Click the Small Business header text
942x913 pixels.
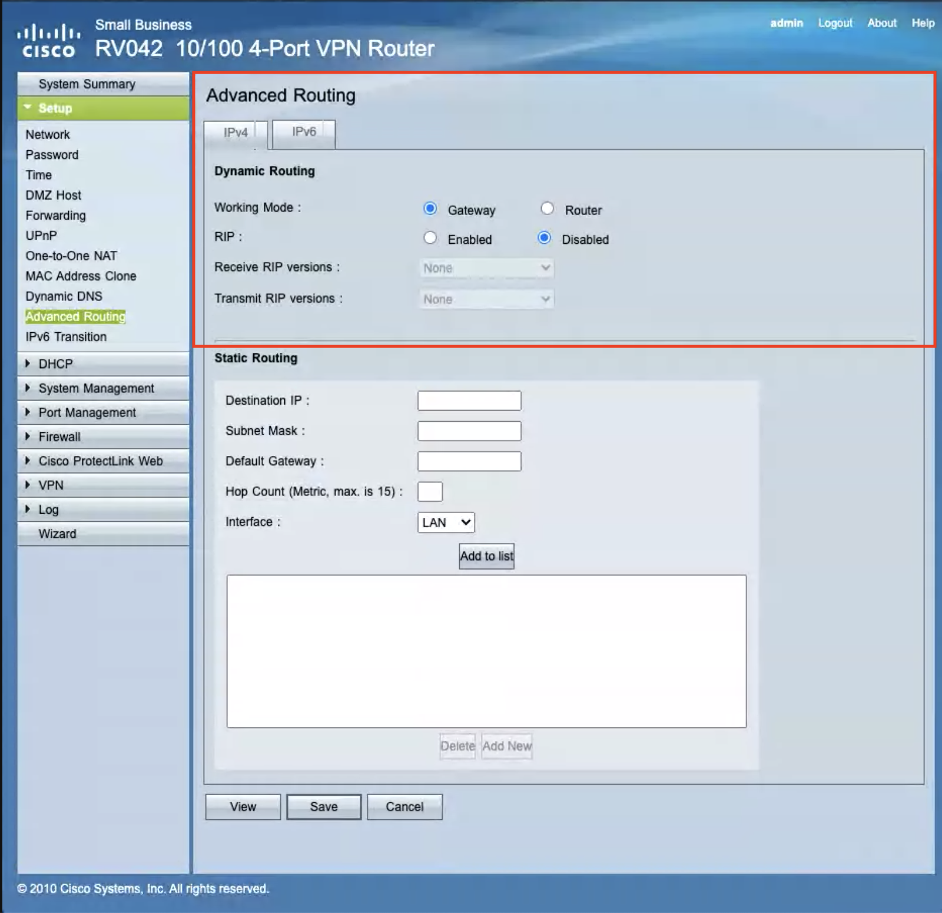pyautogui.click(x=144, y=25)
